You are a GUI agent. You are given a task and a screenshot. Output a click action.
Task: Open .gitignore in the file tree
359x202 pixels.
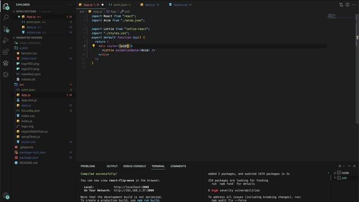(x=26, y=147)
